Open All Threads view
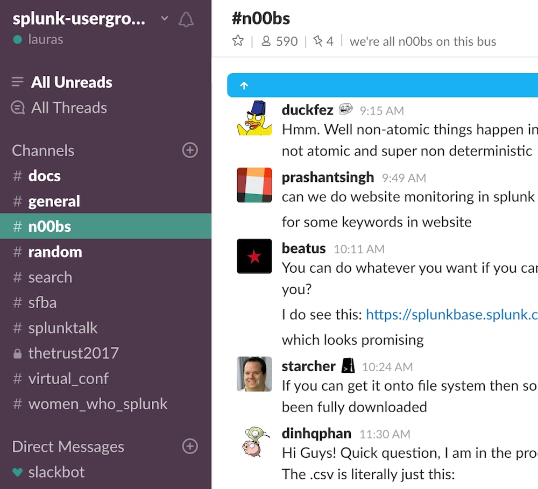The height and width of the screenshot is (489, 538). click(69, 108)
